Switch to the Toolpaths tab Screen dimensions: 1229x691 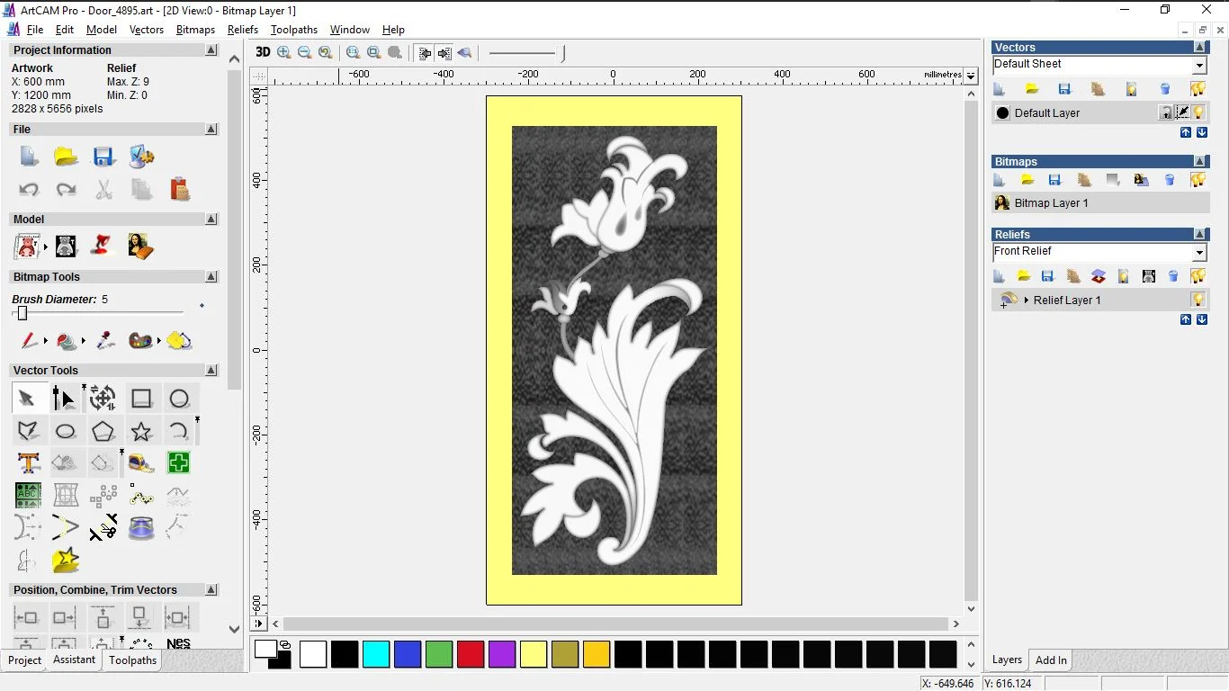[x=132, y=660]
